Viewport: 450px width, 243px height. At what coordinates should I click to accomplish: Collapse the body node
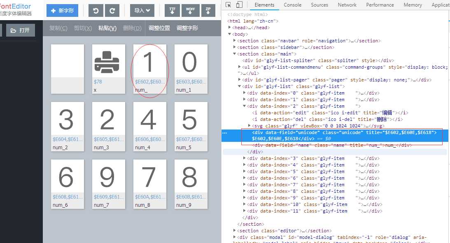coord(230,34)
